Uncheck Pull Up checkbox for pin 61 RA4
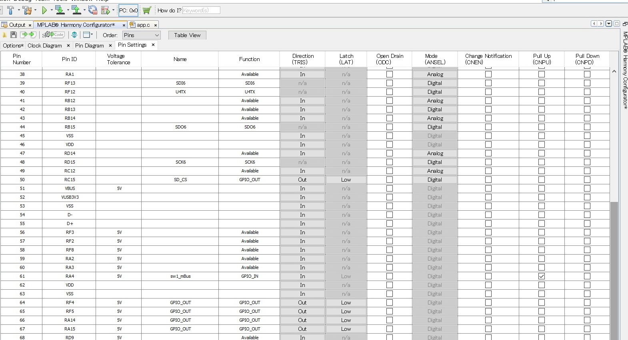 (541, 276)
